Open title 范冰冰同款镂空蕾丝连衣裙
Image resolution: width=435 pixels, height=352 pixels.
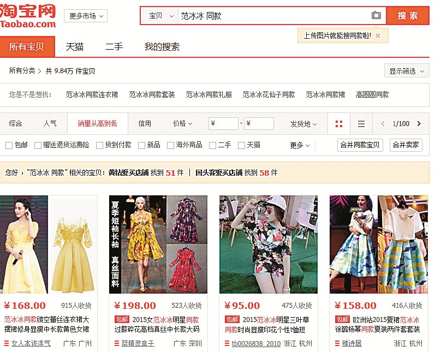46,324
